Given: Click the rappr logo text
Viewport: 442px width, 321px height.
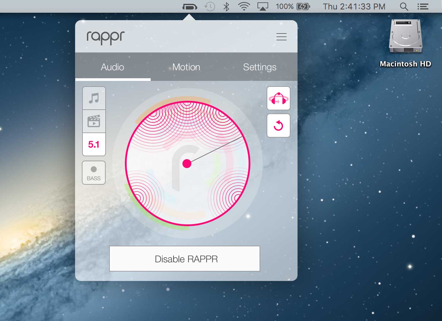Looking at the screenshot, I should (x=106, y=37).
